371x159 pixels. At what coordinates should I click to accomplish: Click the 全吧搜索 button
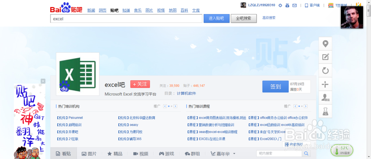tap(244, 19)
